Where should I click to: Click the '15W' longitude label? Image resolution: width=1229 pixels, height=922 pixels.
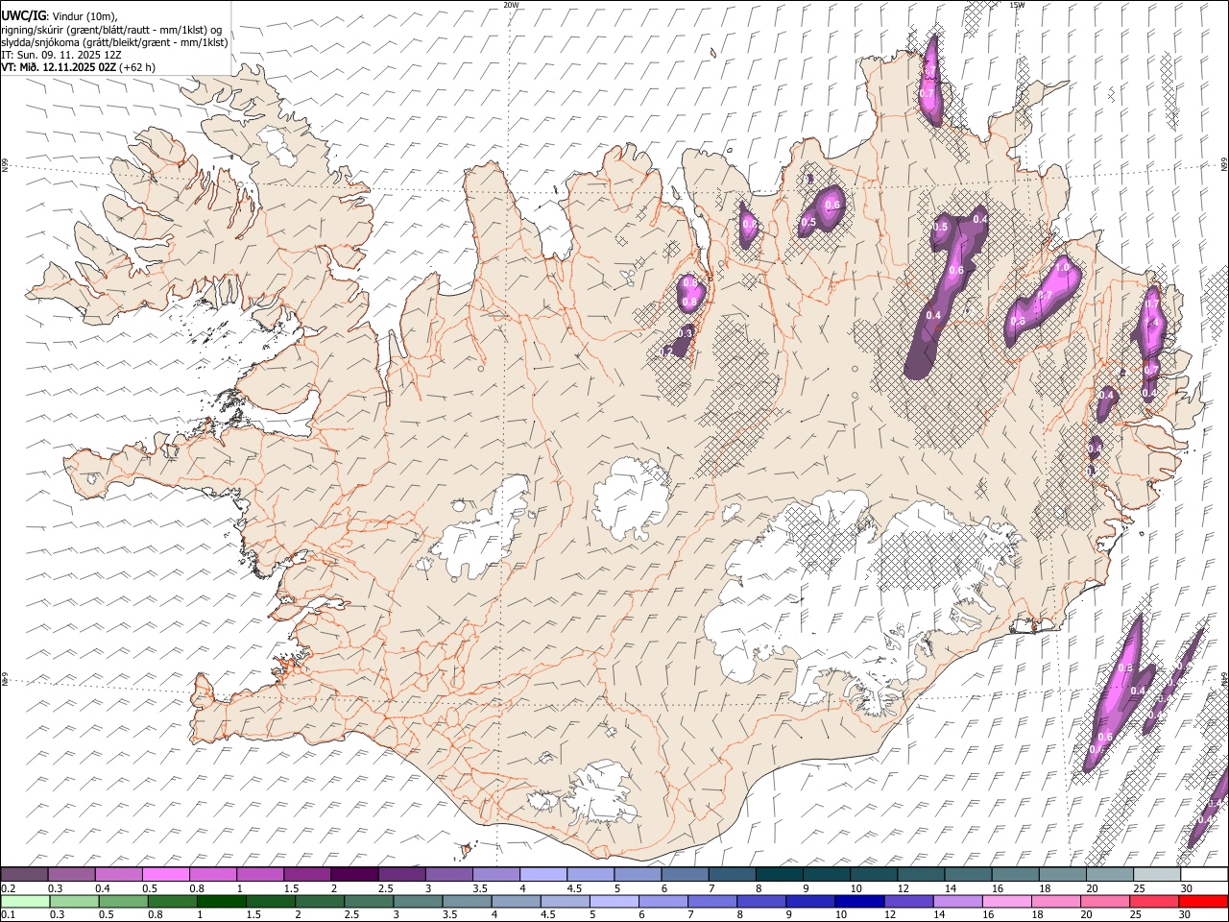point(1017,4)
